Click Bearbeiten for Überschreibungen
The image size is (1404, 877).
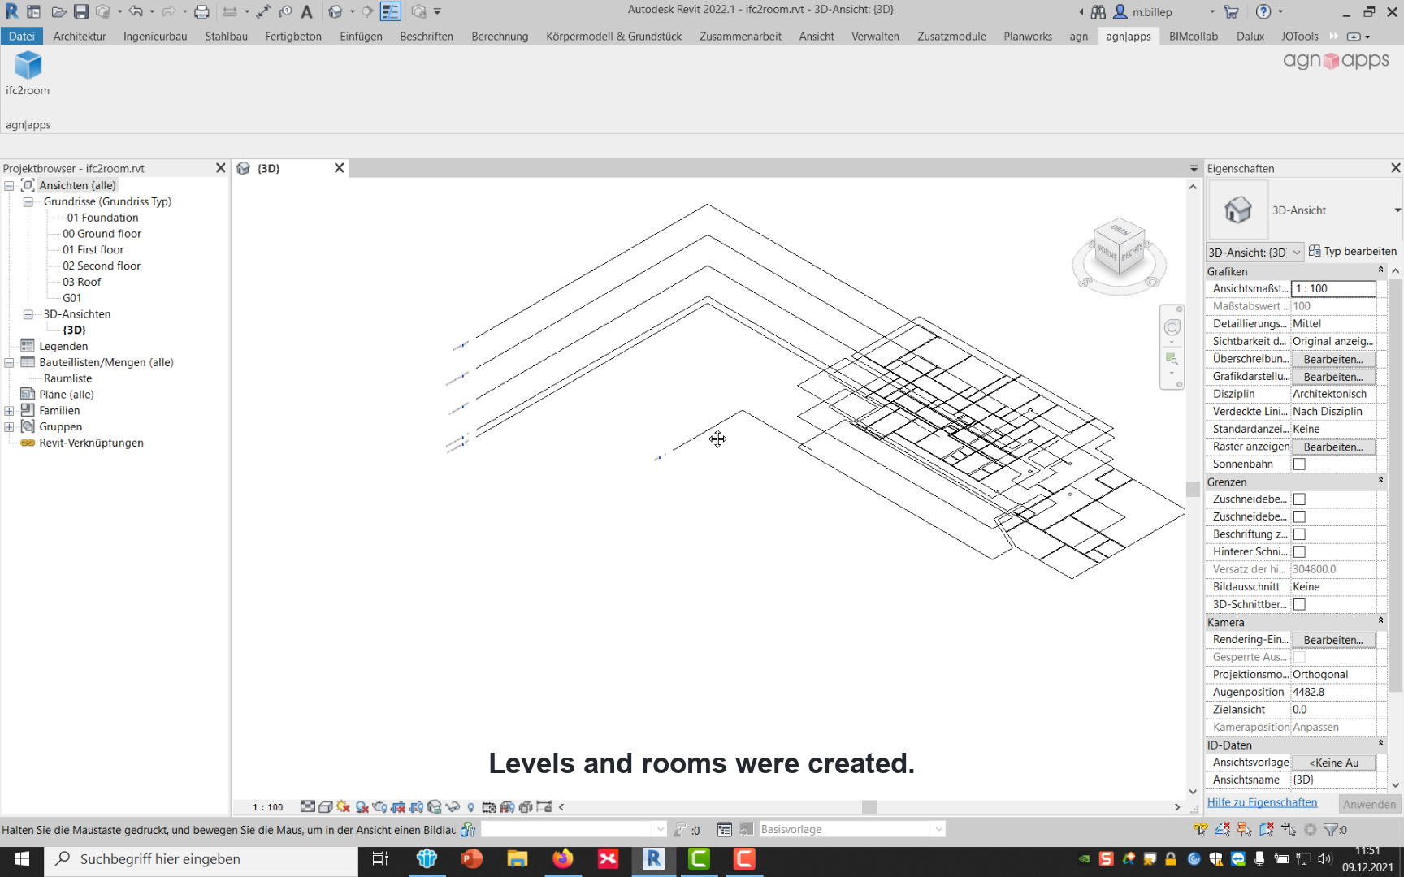click(x=1333, y=360)
